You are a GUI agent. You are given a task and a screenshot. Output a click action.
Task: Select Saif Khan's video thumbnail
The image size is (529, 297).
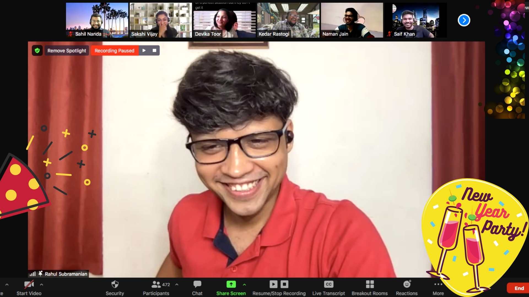(416, 20)
